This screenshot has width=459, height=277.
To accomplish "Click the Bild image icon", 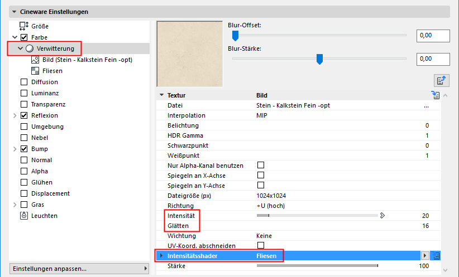I will [35, 60].
